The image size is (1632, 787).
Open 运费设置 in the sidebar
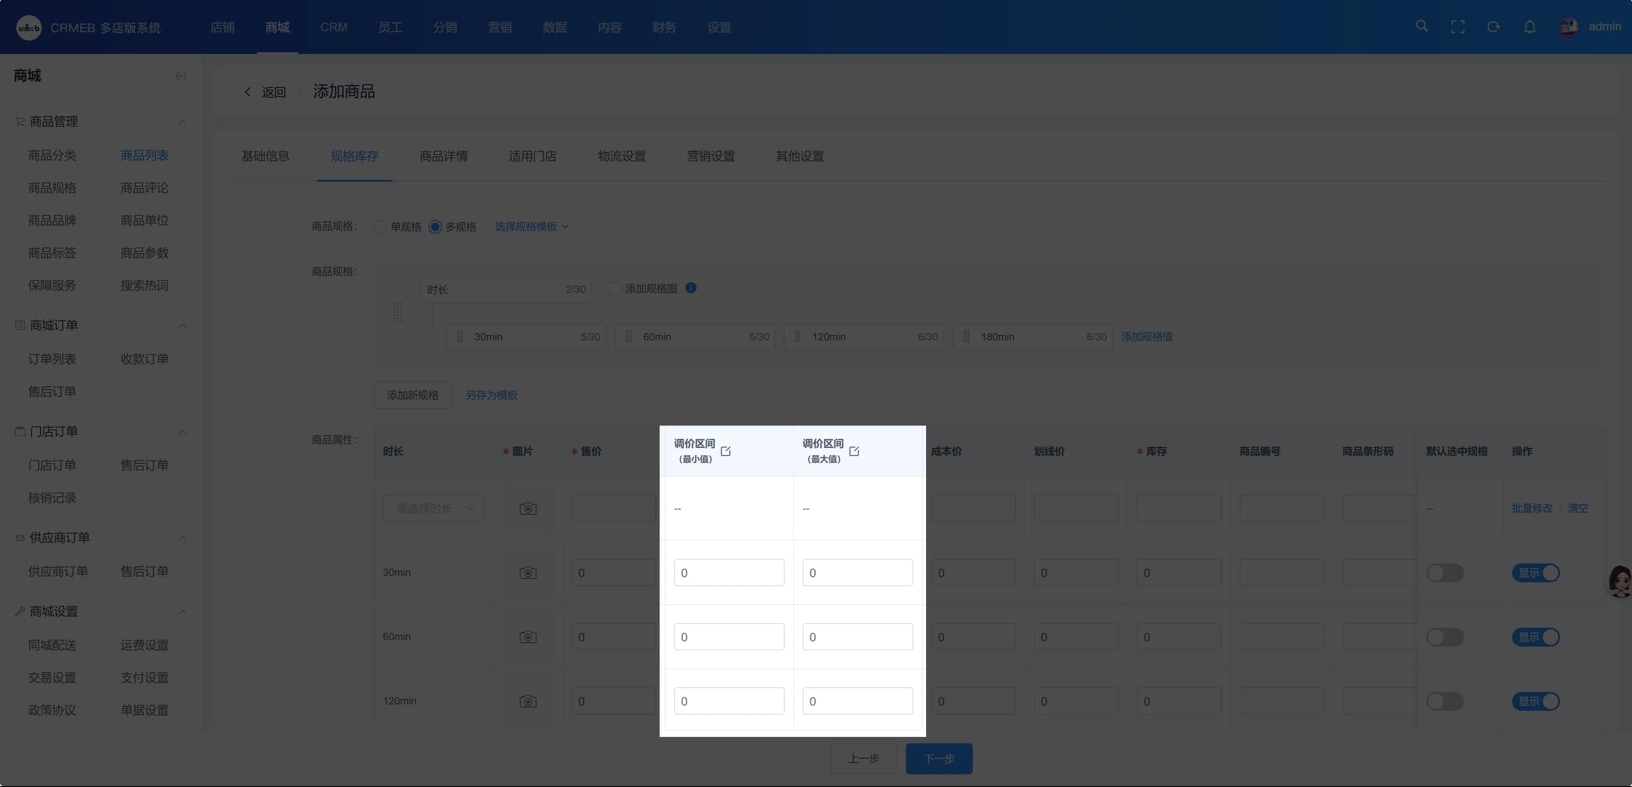[x=144, y=645]
